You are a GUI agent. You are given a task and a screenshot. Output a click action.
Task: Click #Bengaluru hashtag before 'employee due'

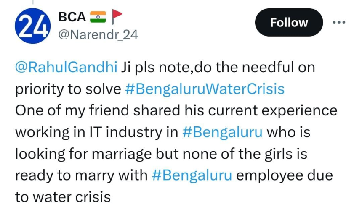coord(192,175)
